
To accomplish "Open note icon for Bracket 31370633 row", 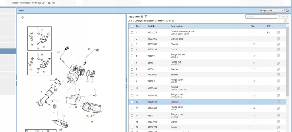I will (278, 102).
